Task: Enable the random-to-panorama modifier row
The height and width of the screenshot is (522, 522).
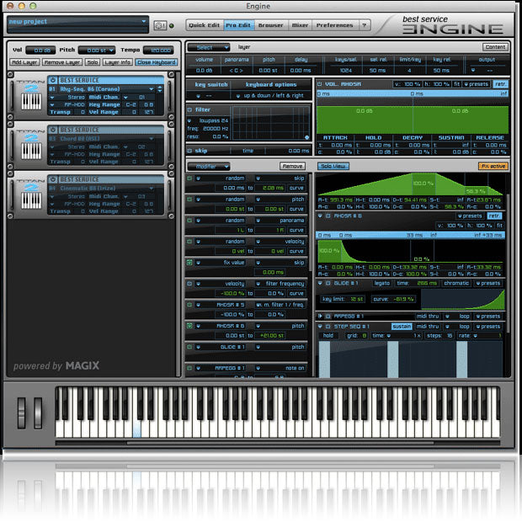Action: (x=189, y=221)
